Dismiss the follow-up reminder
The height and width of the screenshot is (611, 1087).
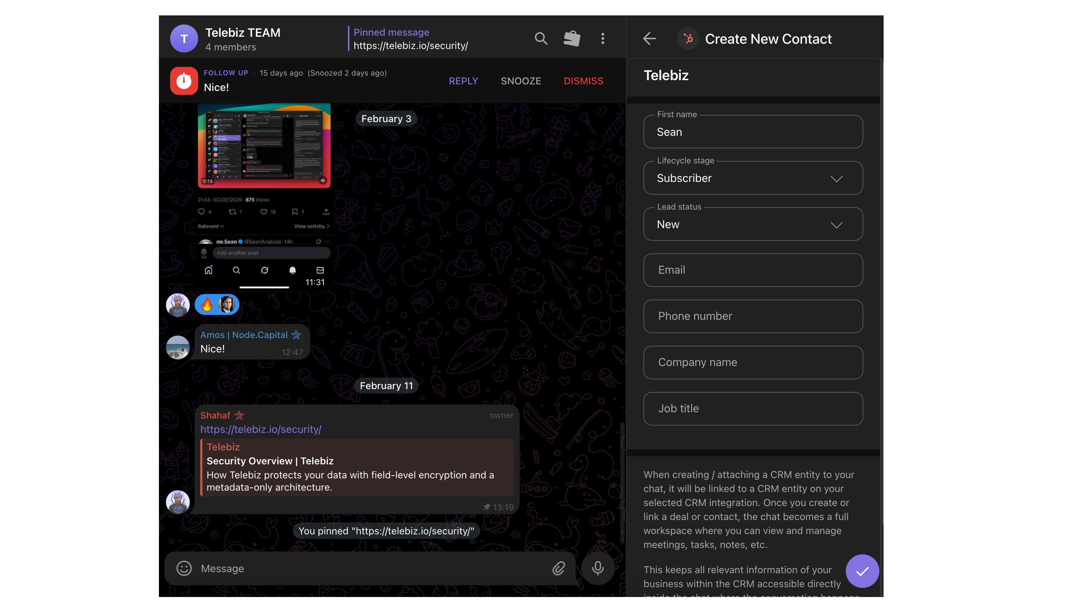[x=583, y=81]
